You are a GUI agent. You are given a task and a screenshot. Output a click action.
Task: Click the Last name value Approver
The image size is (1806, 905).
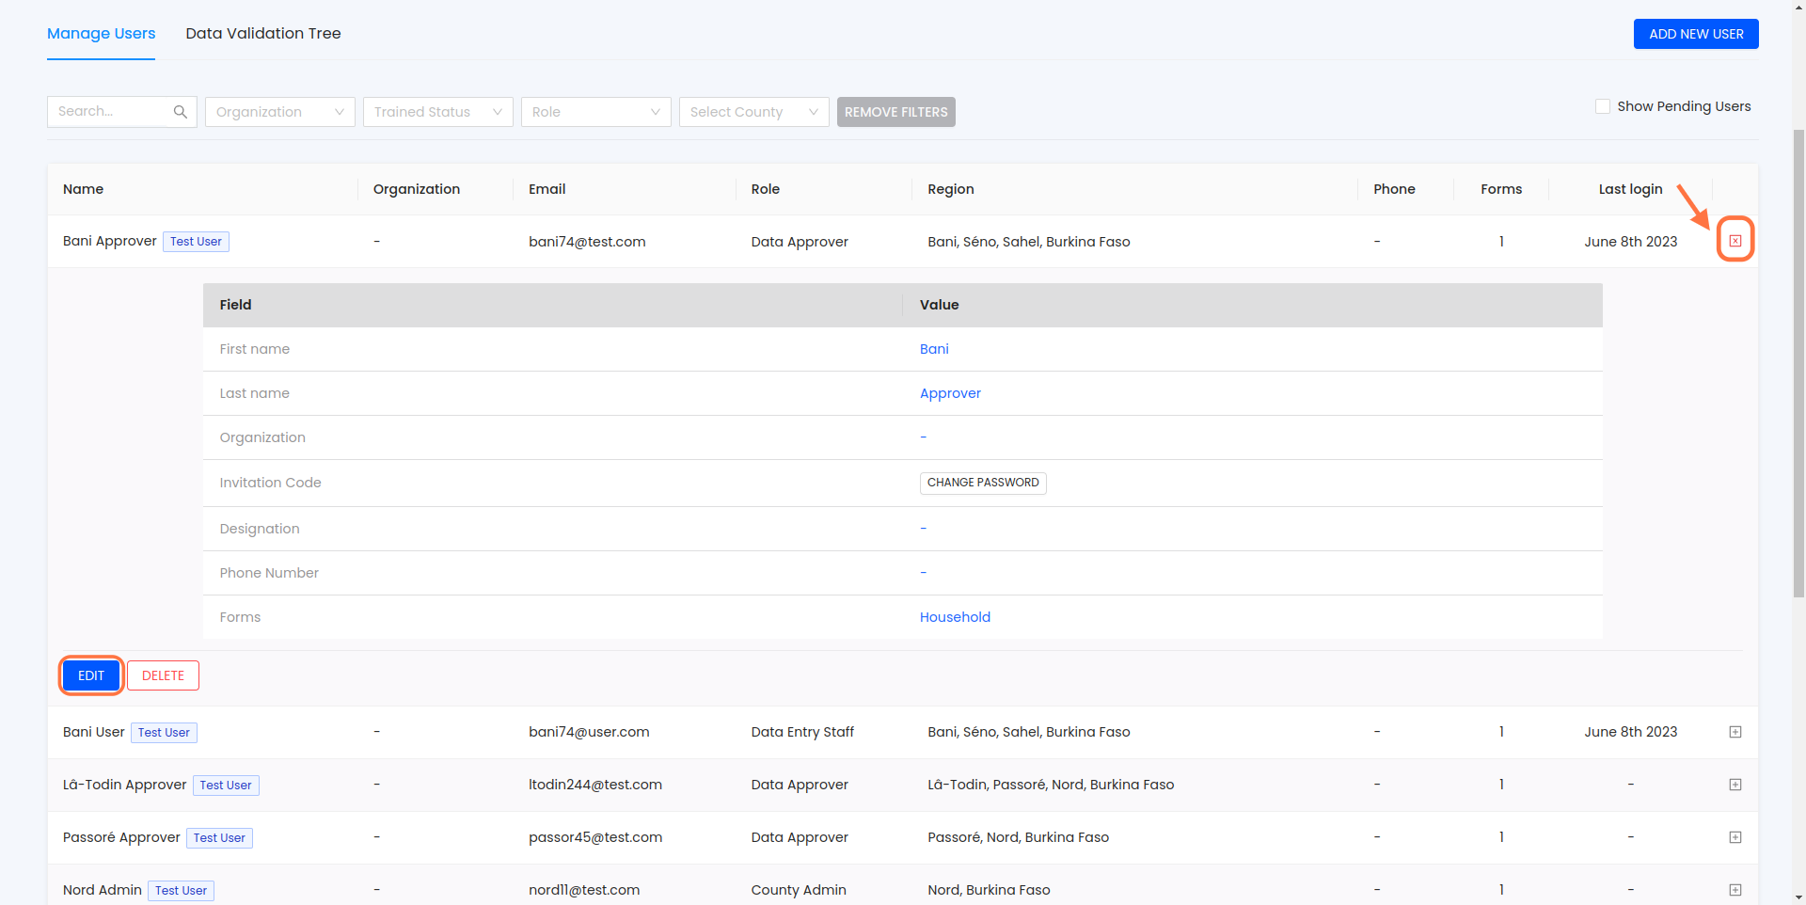coord(950,393)
